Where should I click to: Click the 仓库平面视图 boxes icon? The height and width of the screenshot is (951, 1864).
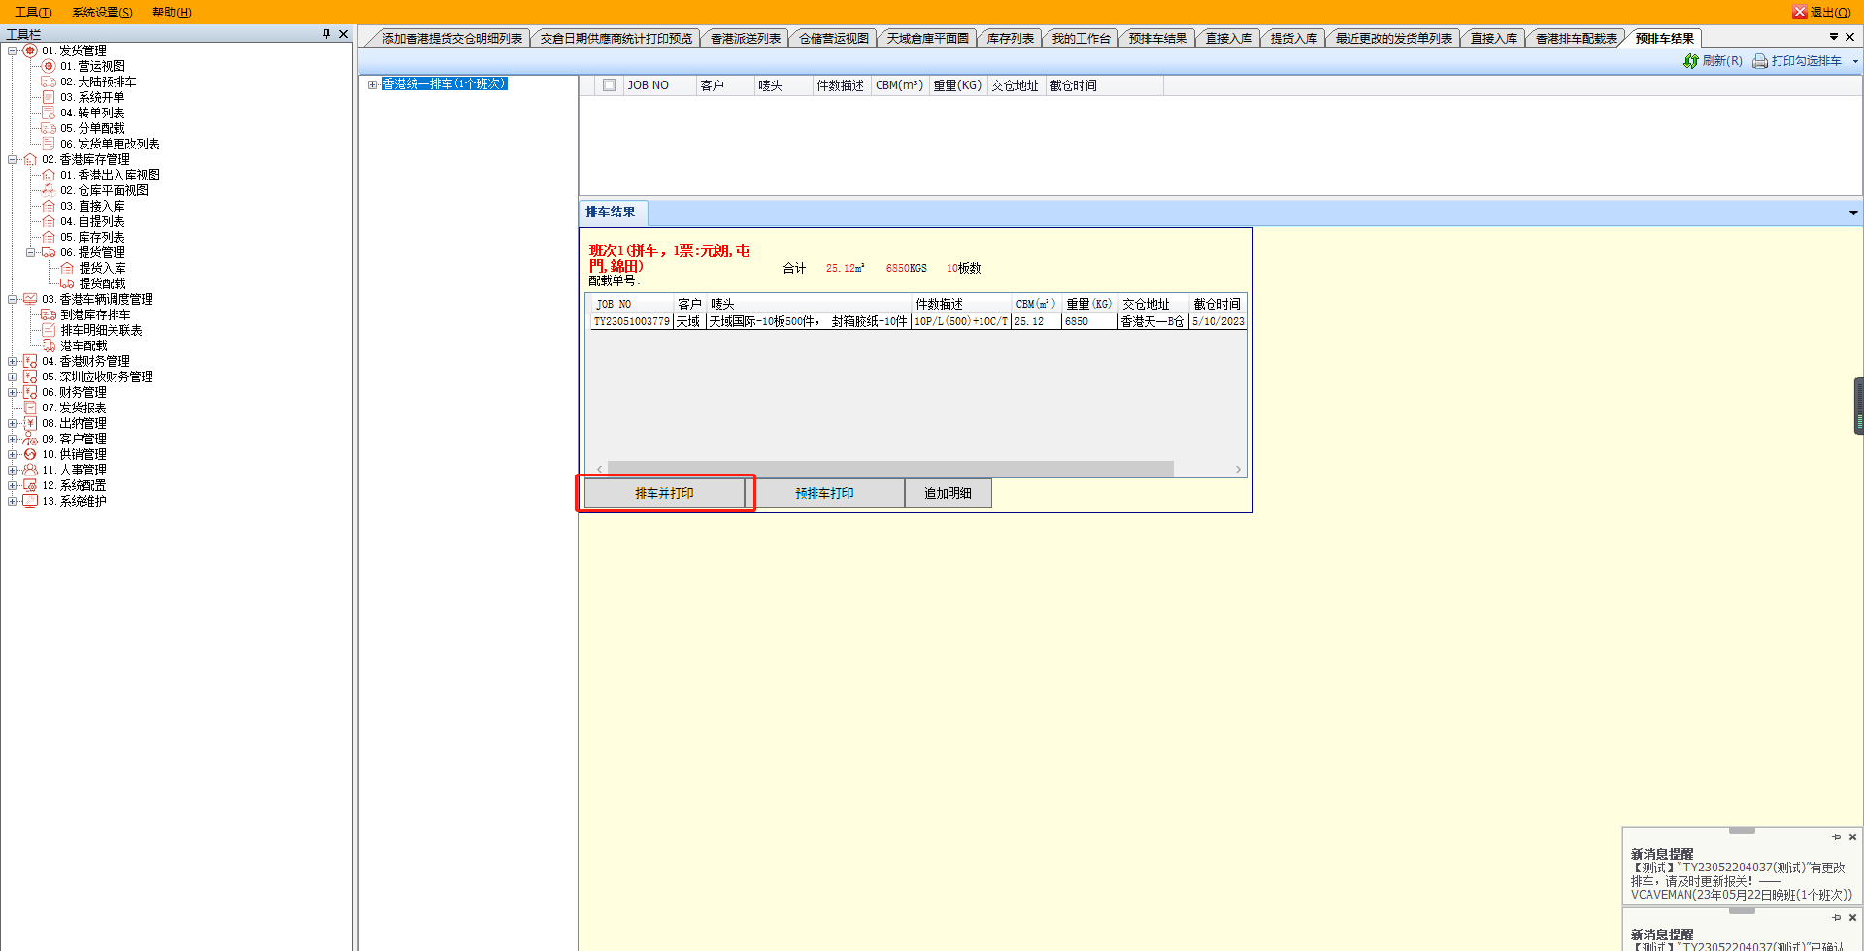(49, 190)
